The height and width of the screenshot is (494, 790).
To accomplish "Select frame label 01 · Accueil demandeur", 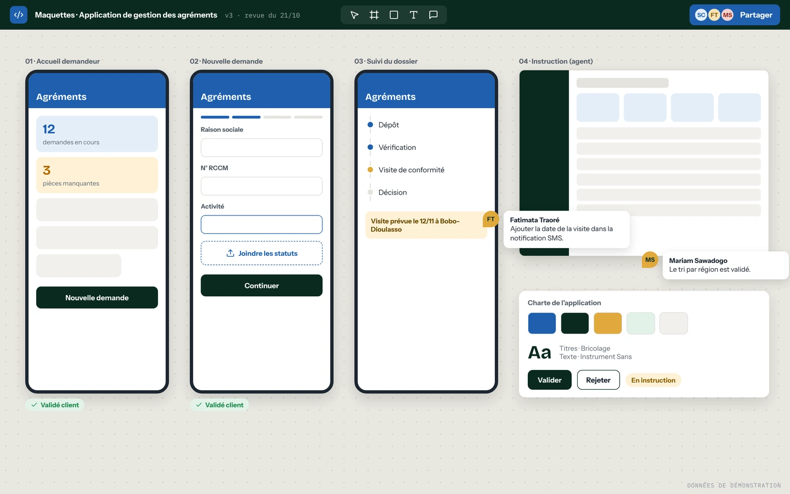I will 63,61.
